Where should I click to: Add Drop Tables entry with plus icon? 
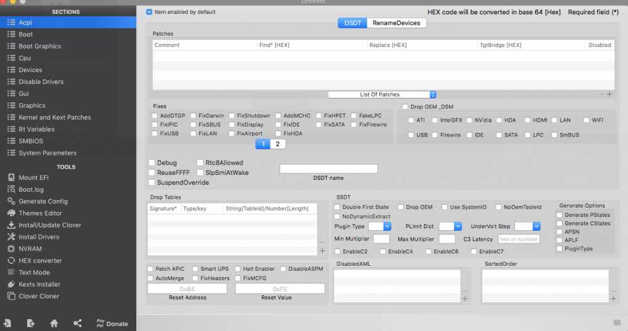(322, 251)
